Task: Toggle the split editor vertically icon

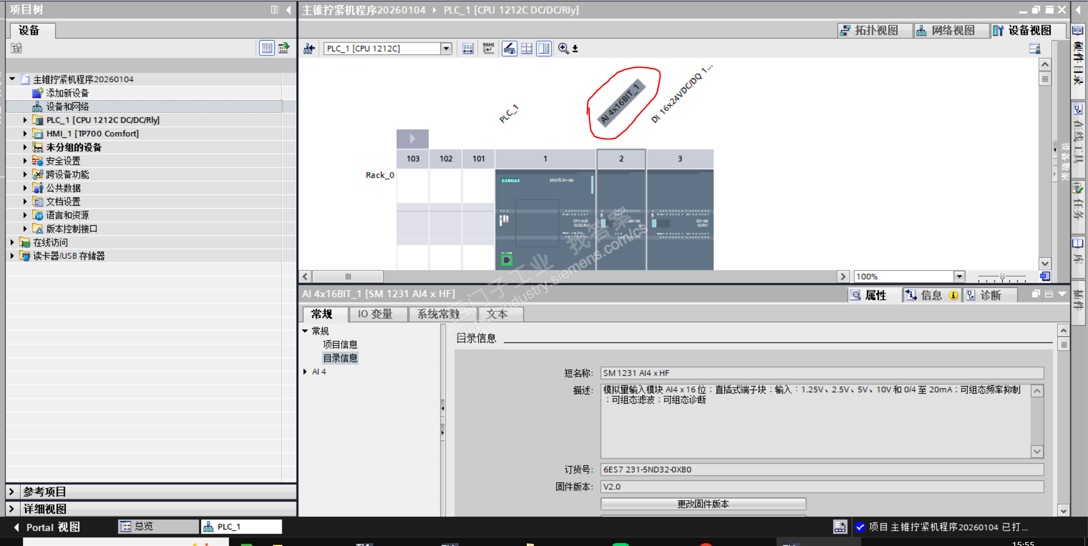Action: (x=544, y=49)
